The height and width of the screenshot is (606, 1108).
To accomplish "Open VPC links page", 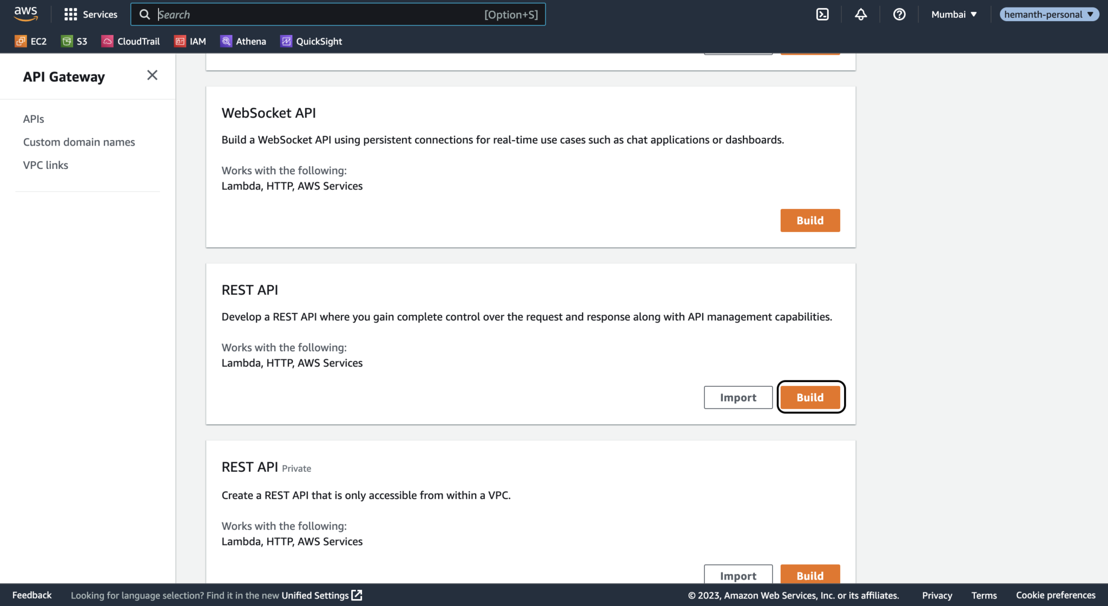I will (x=45, y=165).
